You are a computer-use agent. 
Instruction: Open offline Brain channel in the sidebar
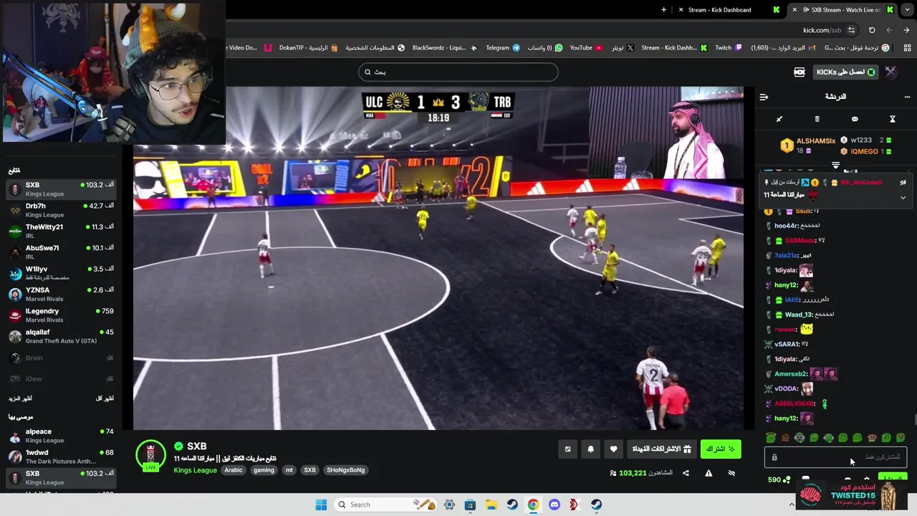point(61,358)
